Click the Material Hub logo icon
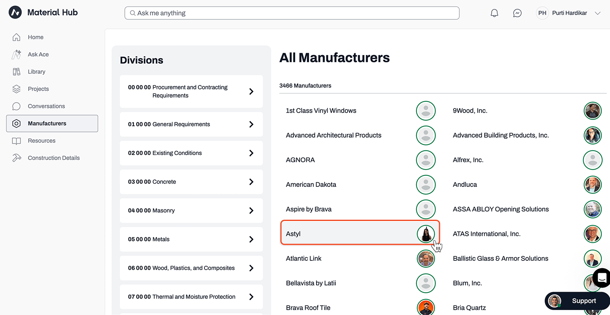Viewport: 610px width, 315px height. pos(15,13)
